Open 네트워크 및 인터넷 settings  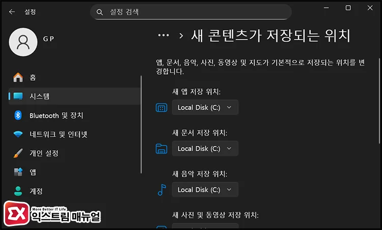74,134
